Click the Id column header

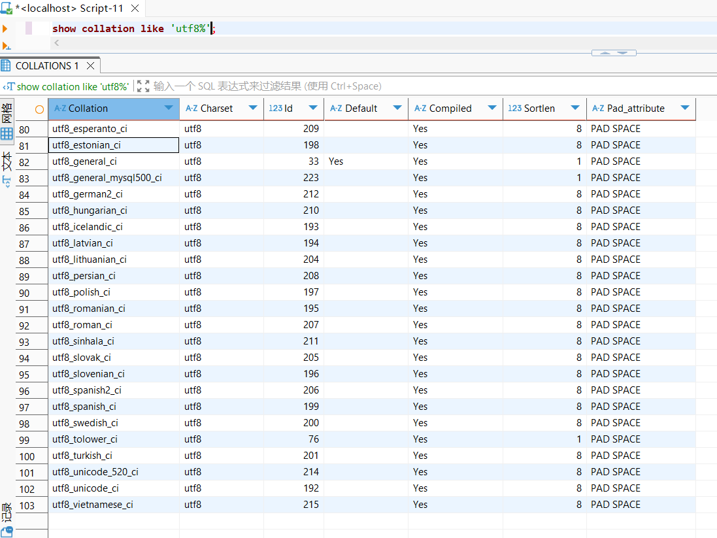point(288,109)
